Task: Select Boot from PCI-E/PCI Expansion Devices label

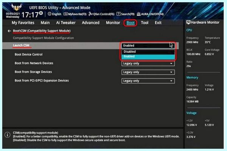Action: pos(42,80)
